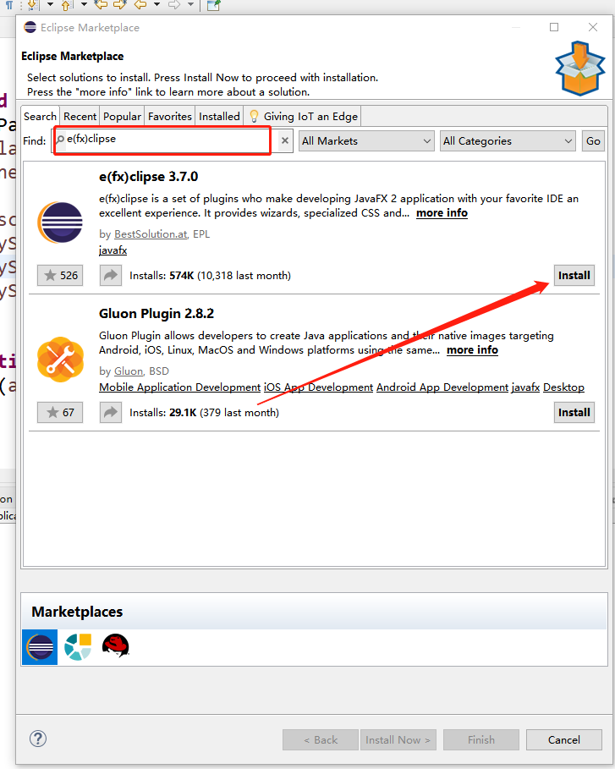Expand the All Markets dropdown
This screenshot has height=769, width=615.
coord(366,140)
